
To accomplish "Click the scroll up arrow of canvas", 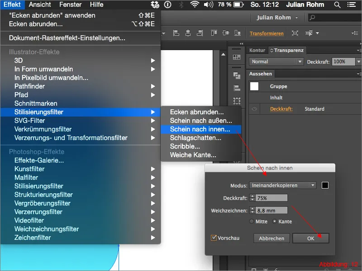I will click(x=223, y=55).
